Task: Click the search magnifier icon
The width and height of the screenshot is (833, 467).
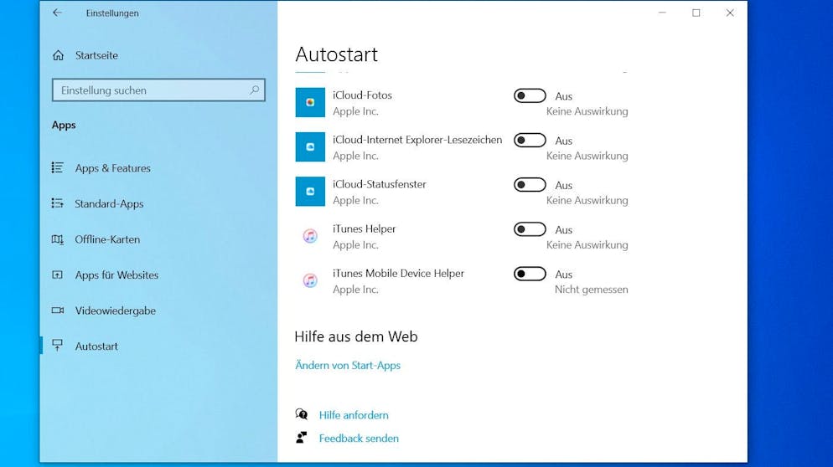Action: pos(255,90)
